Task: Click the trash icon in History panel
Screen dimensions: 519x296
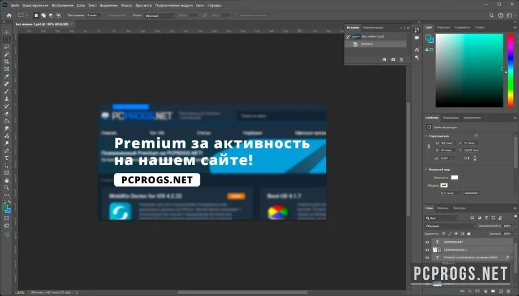Action: pos(402,60)
